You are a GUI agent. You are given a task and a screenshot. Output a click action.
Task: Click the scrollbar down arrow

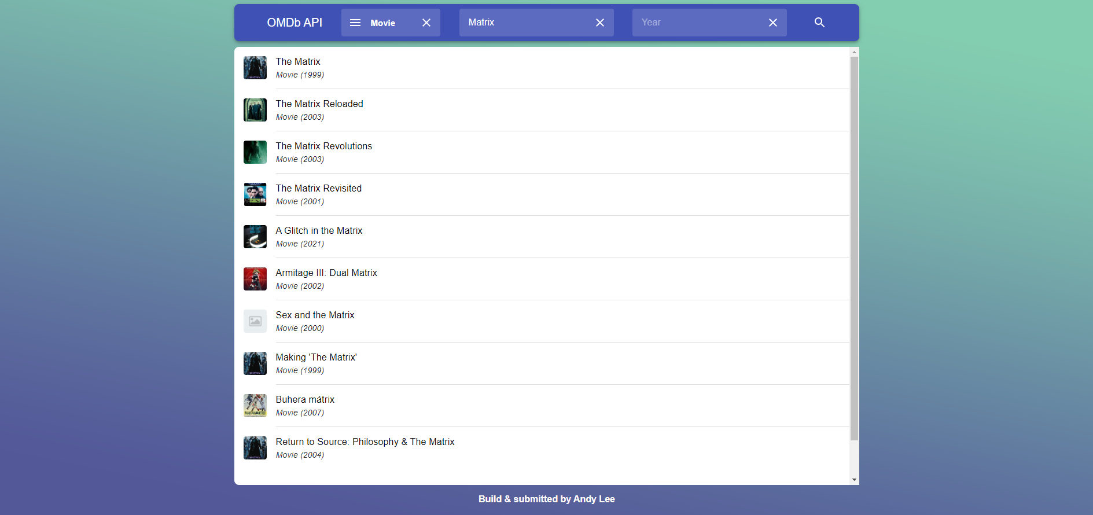854,480
